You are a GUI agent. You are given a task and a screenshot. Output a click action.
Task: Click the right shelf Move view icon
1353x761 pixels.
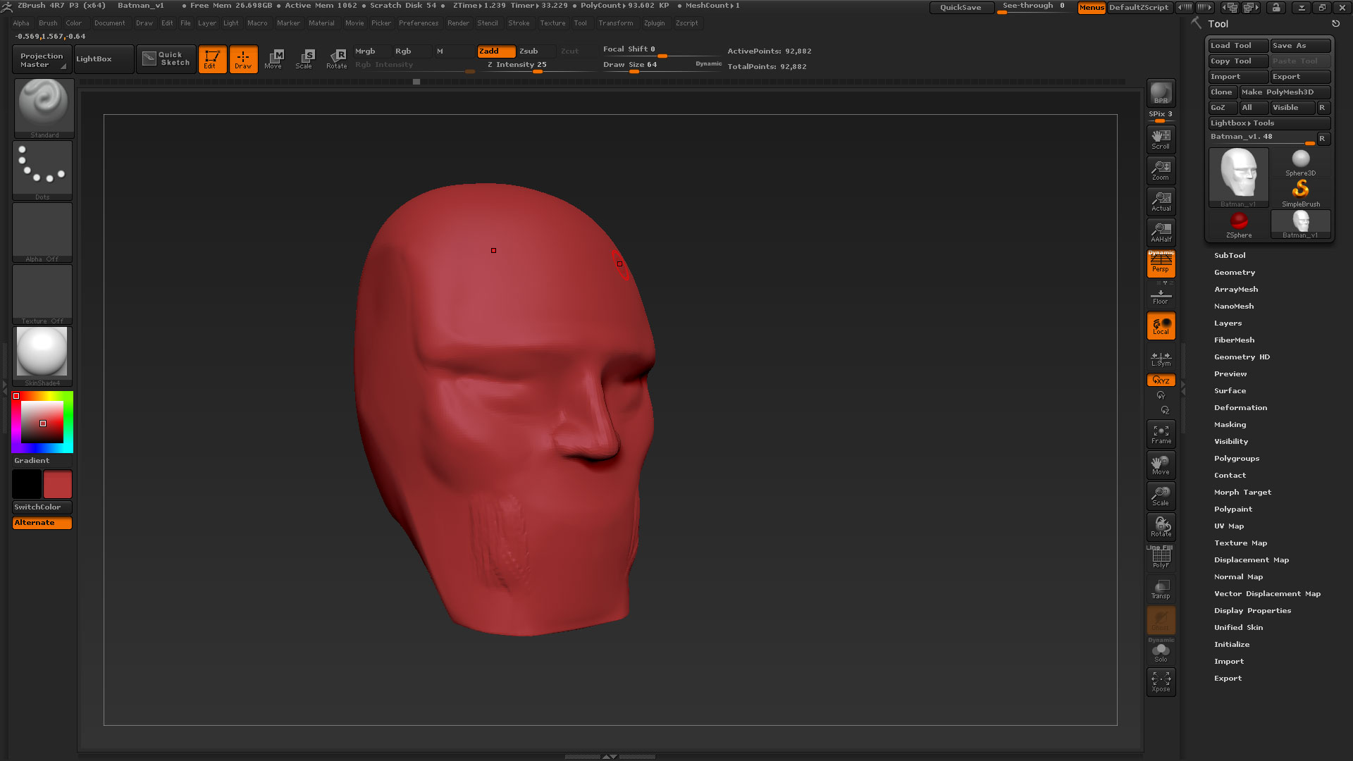coord(1161,465)
